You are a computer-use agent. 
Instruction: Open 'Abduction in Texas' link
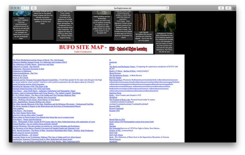pos(20,76)
